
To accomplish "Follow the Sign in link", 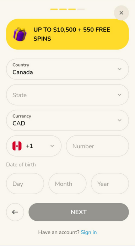I will coord(89,232).
